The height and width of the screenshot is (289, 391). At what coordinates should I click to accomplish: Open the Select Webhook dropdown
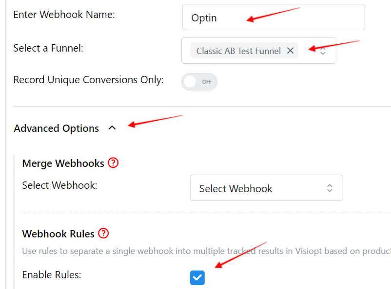pyautogui.click(x=266, y=188)
